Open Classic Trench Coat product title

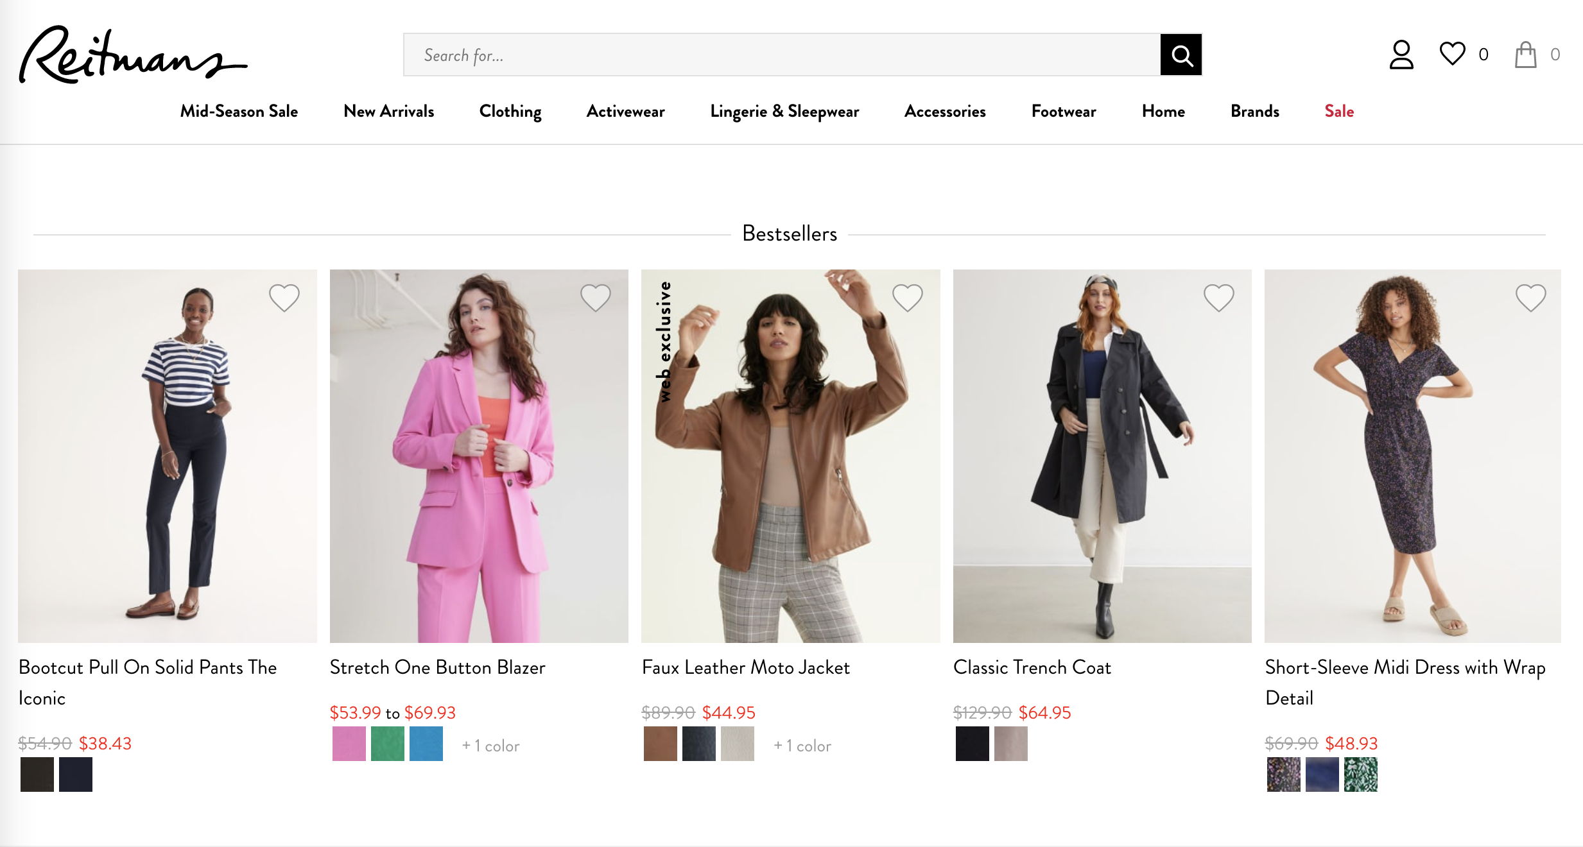coord(1032,667)
